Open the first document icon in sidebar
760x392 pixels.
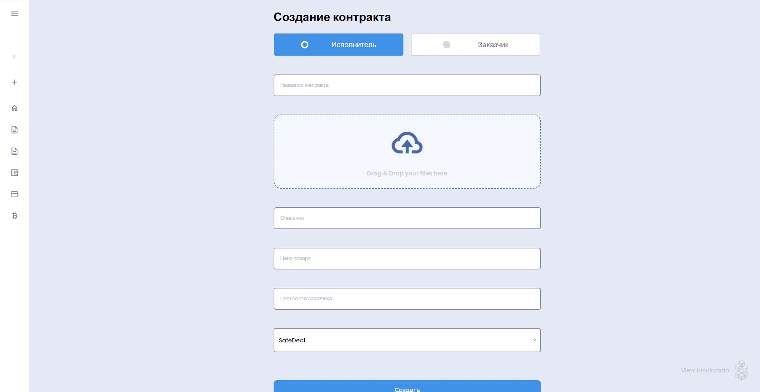point(14,130)
